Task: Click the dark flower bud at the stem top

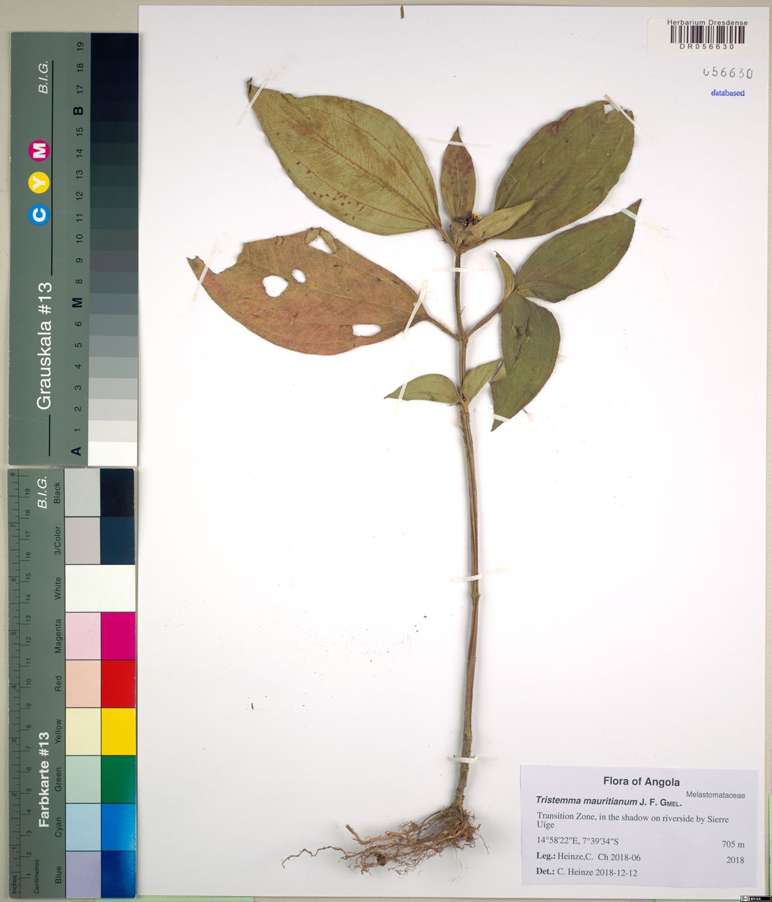Action: (x=464, y=223)
